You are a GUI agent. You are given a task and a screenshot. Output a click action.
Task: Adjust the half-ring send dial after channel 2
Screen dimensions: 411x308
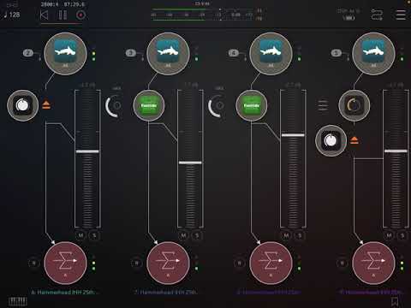114,106
